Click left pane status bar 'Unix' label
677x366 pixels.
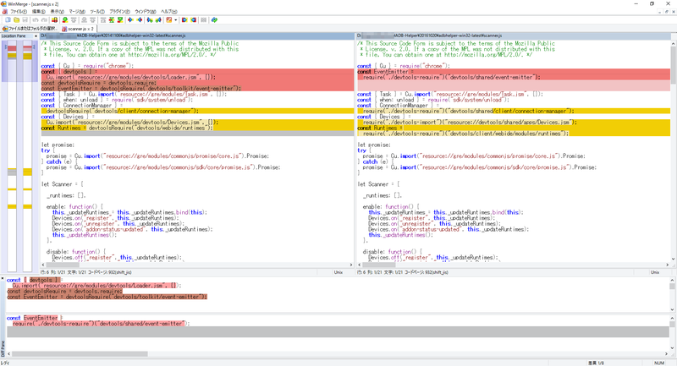point(338,272)
